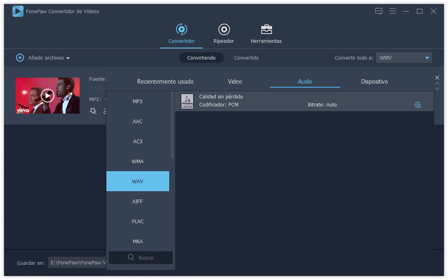Click the FonePaw app logo
448x280 pixels.
18,12
